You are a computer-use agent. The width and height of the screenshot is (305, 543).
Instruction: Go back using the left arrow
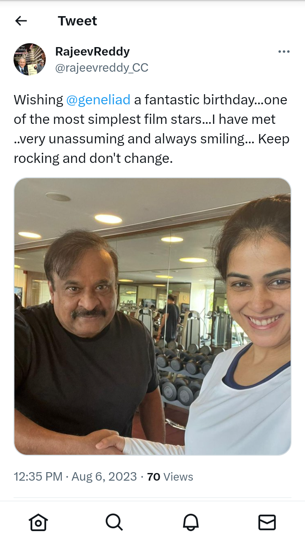[x=21, y=21]
